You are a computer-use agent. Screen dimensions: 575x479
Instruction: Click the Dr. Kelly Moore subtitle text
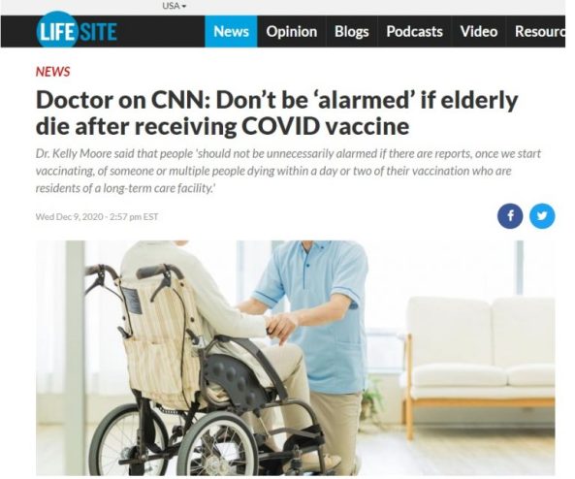click(288, 171)
